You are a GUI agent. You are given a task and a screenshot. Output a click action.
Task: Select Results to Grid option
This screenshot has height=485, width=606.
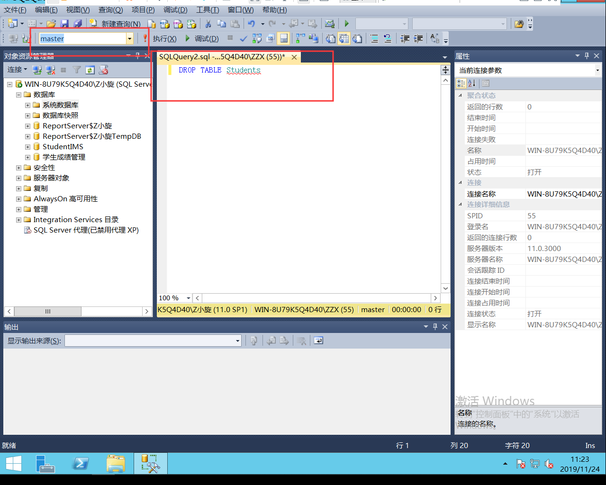(344, 38)
